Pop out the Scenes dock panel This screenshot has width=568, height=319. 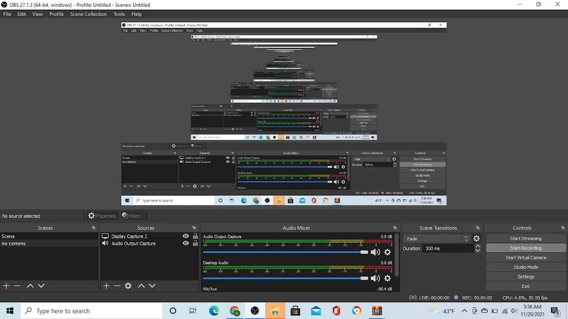tap(93, 228)
